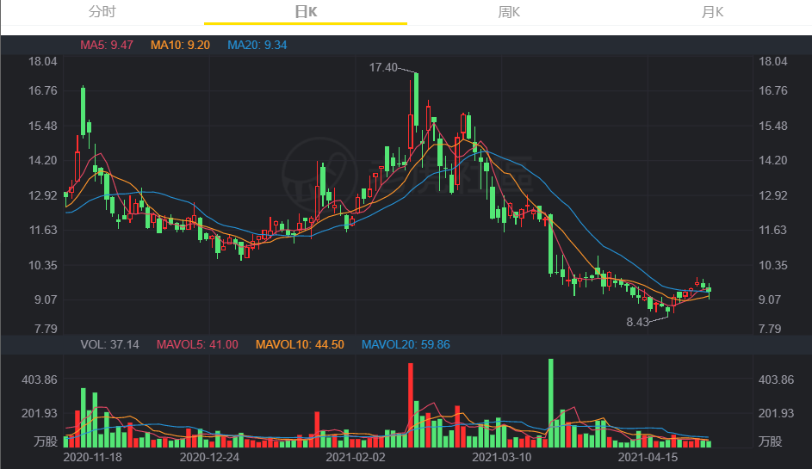The width and height of the screenshot is (812, 469).
Task: Click the tallest green volume bar
Action: [x=551, y=403]
